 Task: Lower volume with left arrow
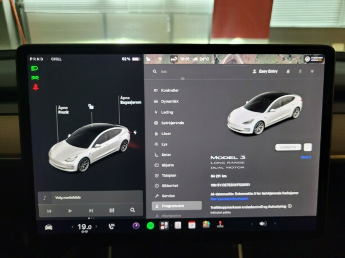click(252, 224)
